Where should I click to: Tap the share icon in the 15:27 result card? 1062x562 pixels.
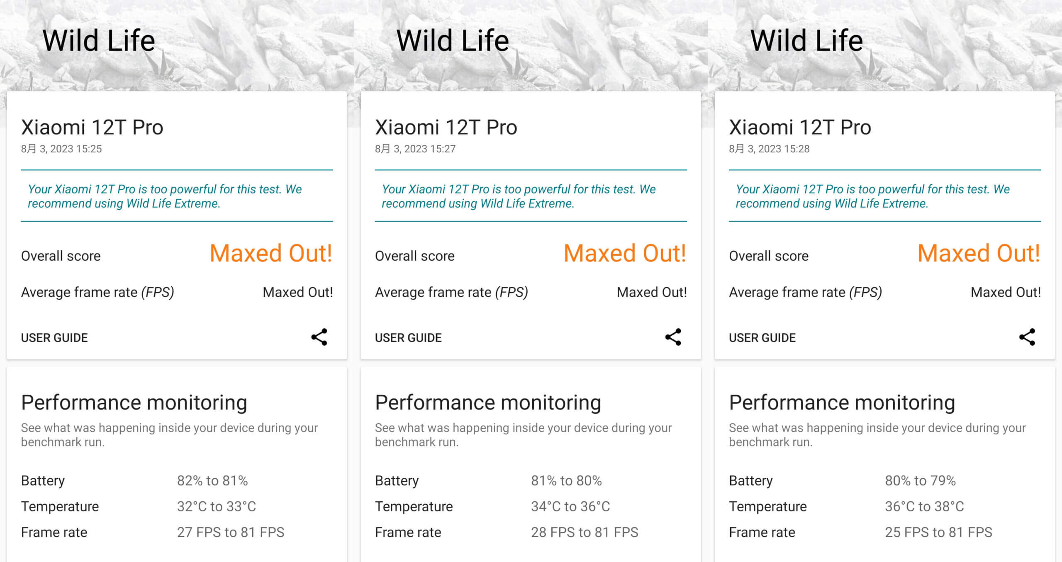[x=673, y=337]
